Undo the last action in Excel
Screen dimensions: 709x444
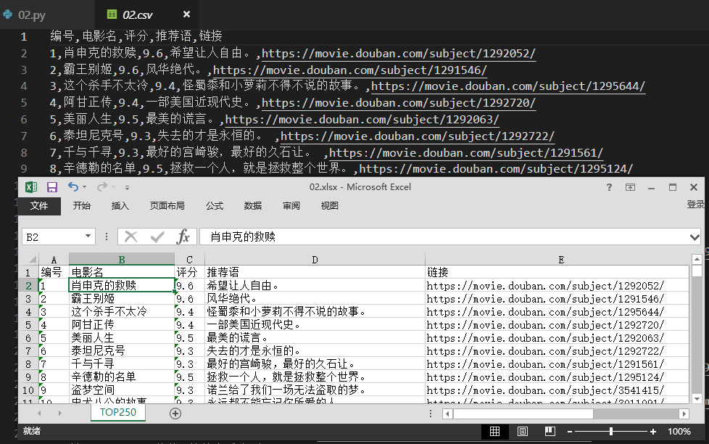click(x=72, y=186)
